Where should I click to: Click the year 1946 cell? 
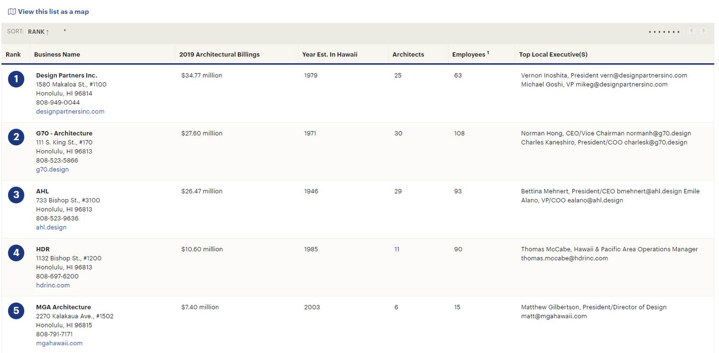(311, 191)
